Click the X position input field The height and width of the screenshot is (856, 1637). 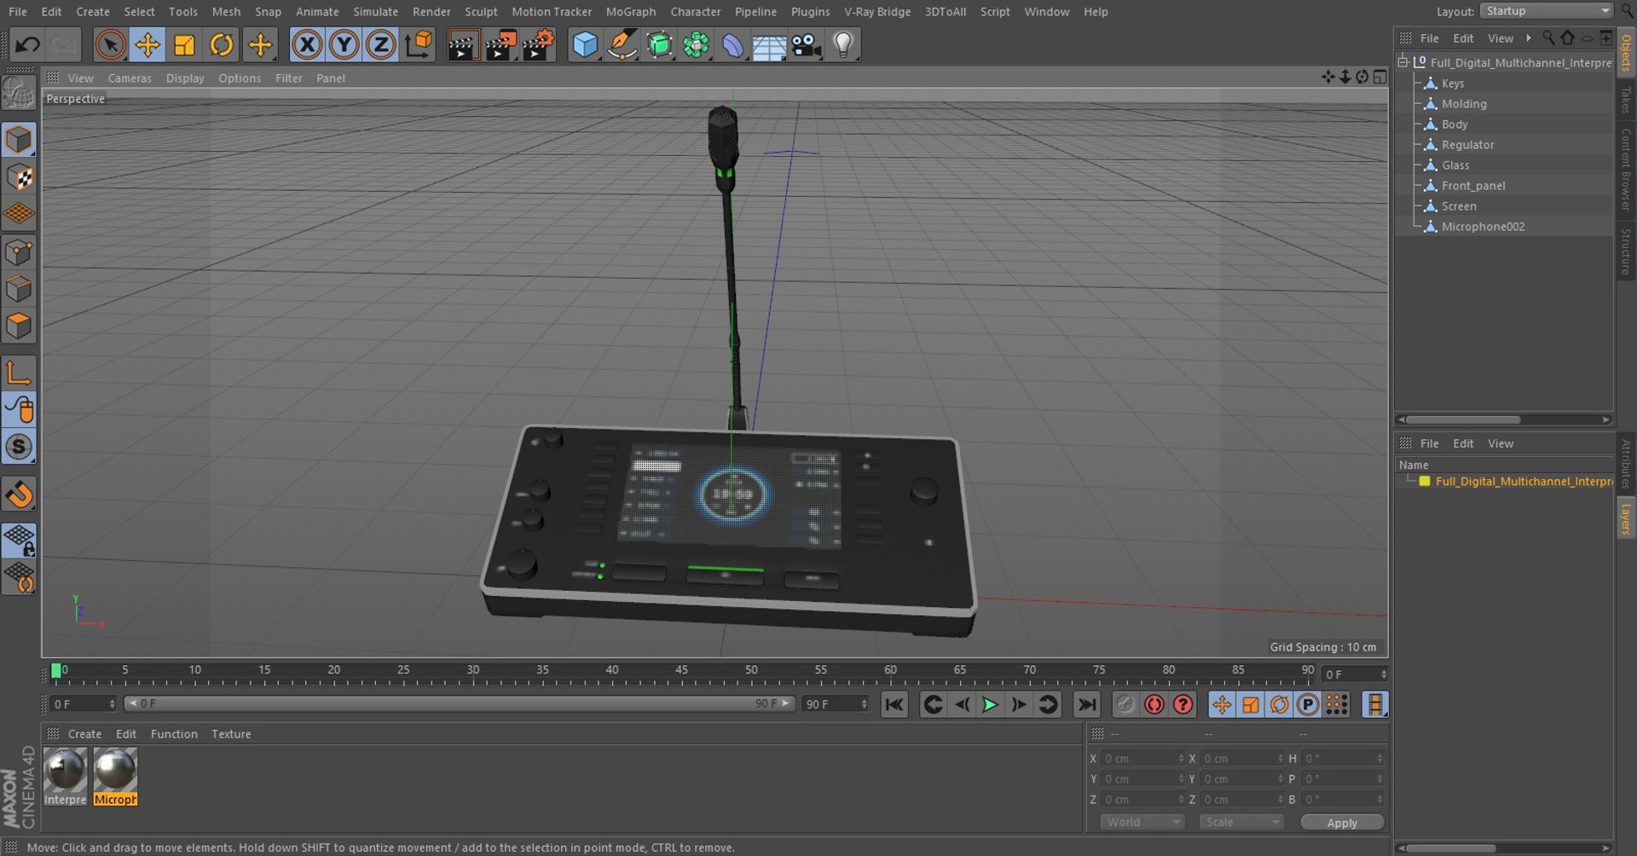pos(1142,758)
